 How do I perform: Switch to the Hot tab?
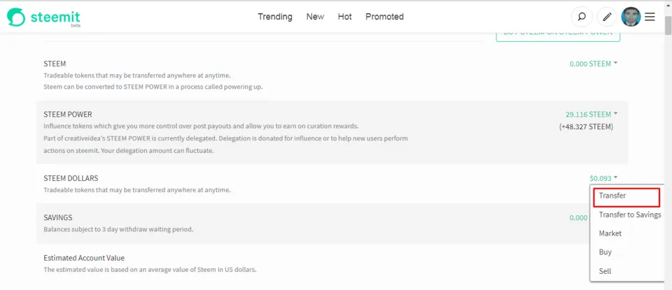[344, 17]
